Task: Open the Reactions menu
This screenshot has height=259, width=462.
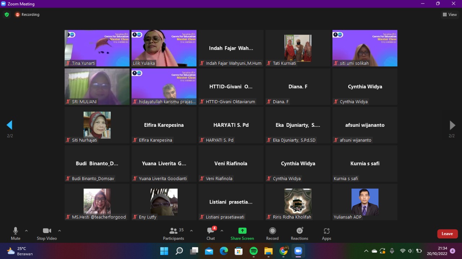Action: coord(300,233)
